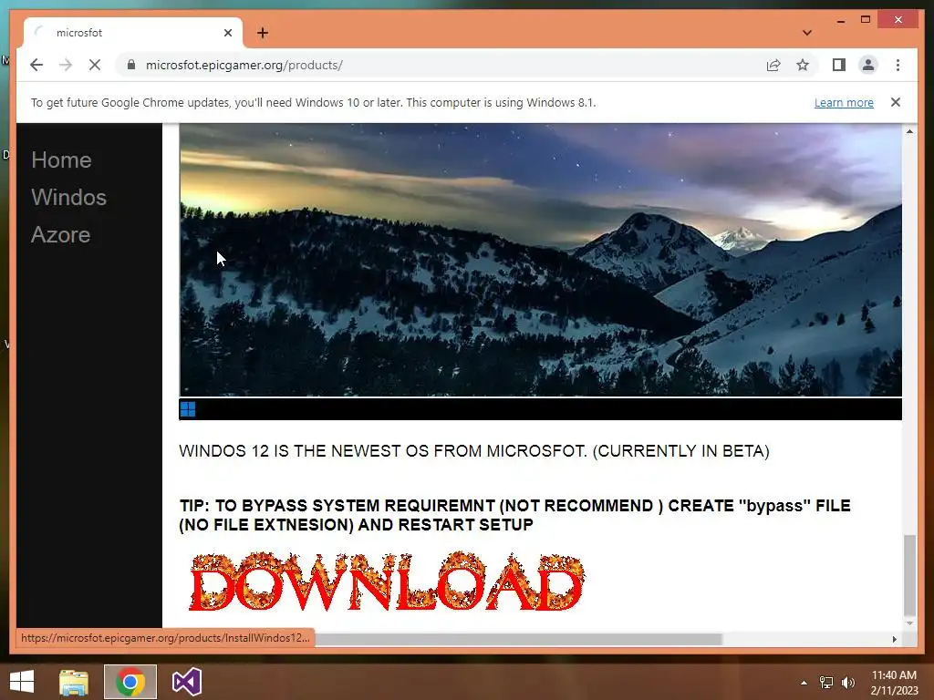Screen dimensions: 934x700
Task: Select the microsfot tab
Action: pos(133,33)
